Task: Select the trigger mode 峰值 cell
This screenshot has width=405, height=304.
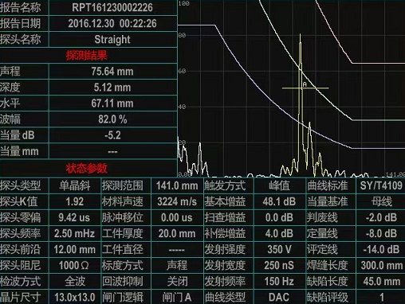Action: point(279,185)
